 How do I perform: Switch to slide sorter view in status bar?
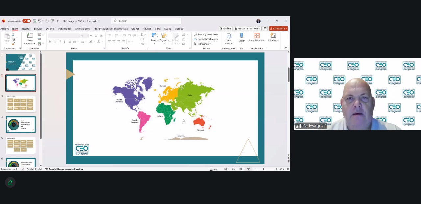tap(233, 169)
